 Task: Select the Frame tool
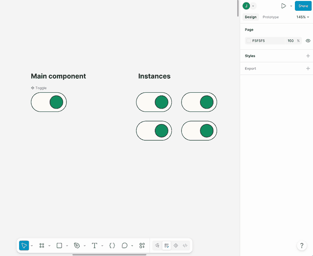coord(42,245)
